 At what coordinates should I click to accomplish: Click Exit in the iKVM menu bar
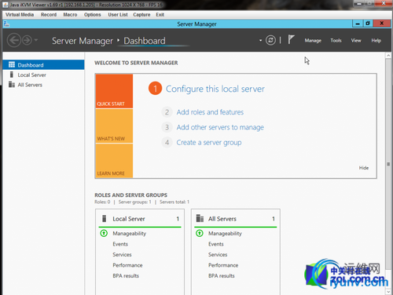click(160, 15)
